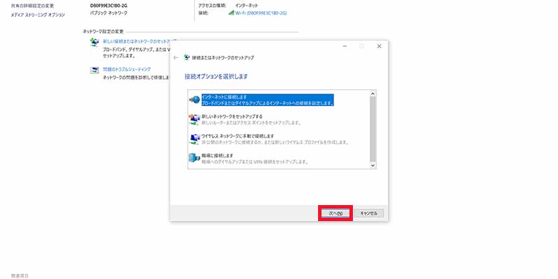Click the workplace connection building icon
Image resolution: width=558 pixels, height=279 pixels.
coord(195,158)
